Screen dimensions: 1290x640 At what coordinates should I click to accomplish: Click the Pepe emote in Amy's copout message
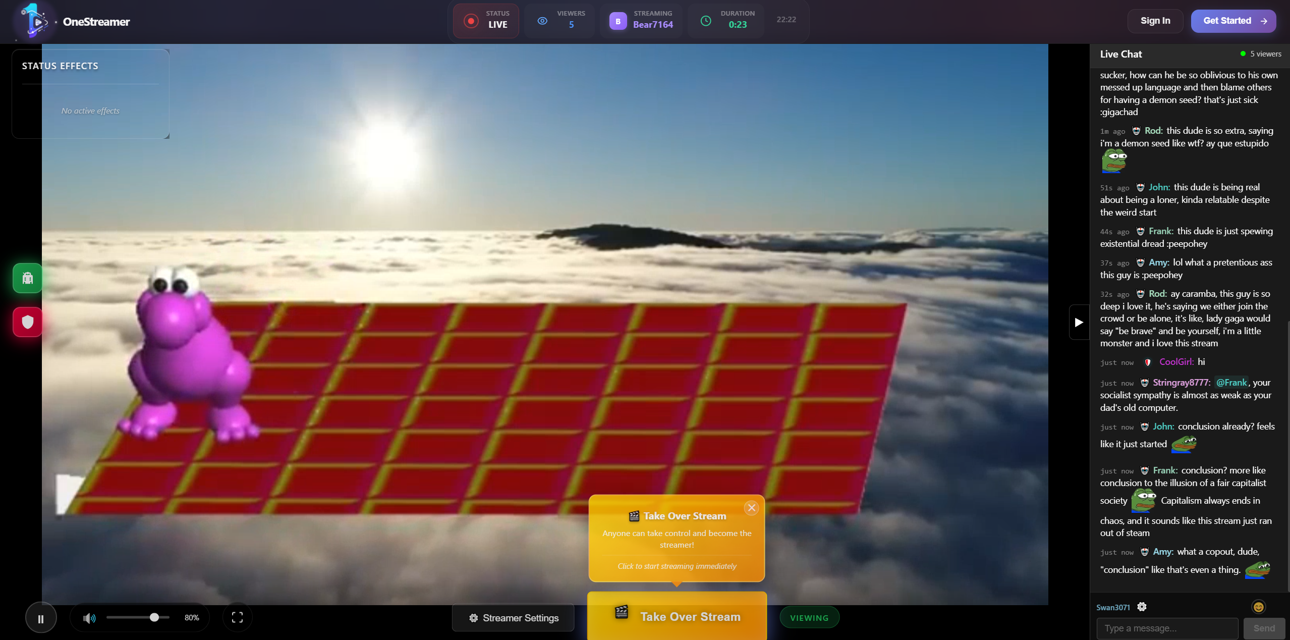click(1258, 570)
